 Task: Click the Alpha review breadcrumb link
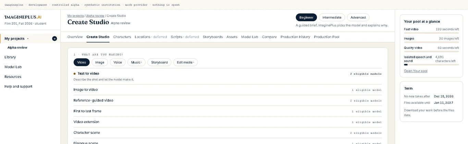coord(95,16)
